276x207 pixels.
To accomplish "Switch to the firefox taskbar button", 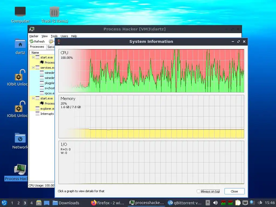I will pyautogui.click(x=108, y=203).
